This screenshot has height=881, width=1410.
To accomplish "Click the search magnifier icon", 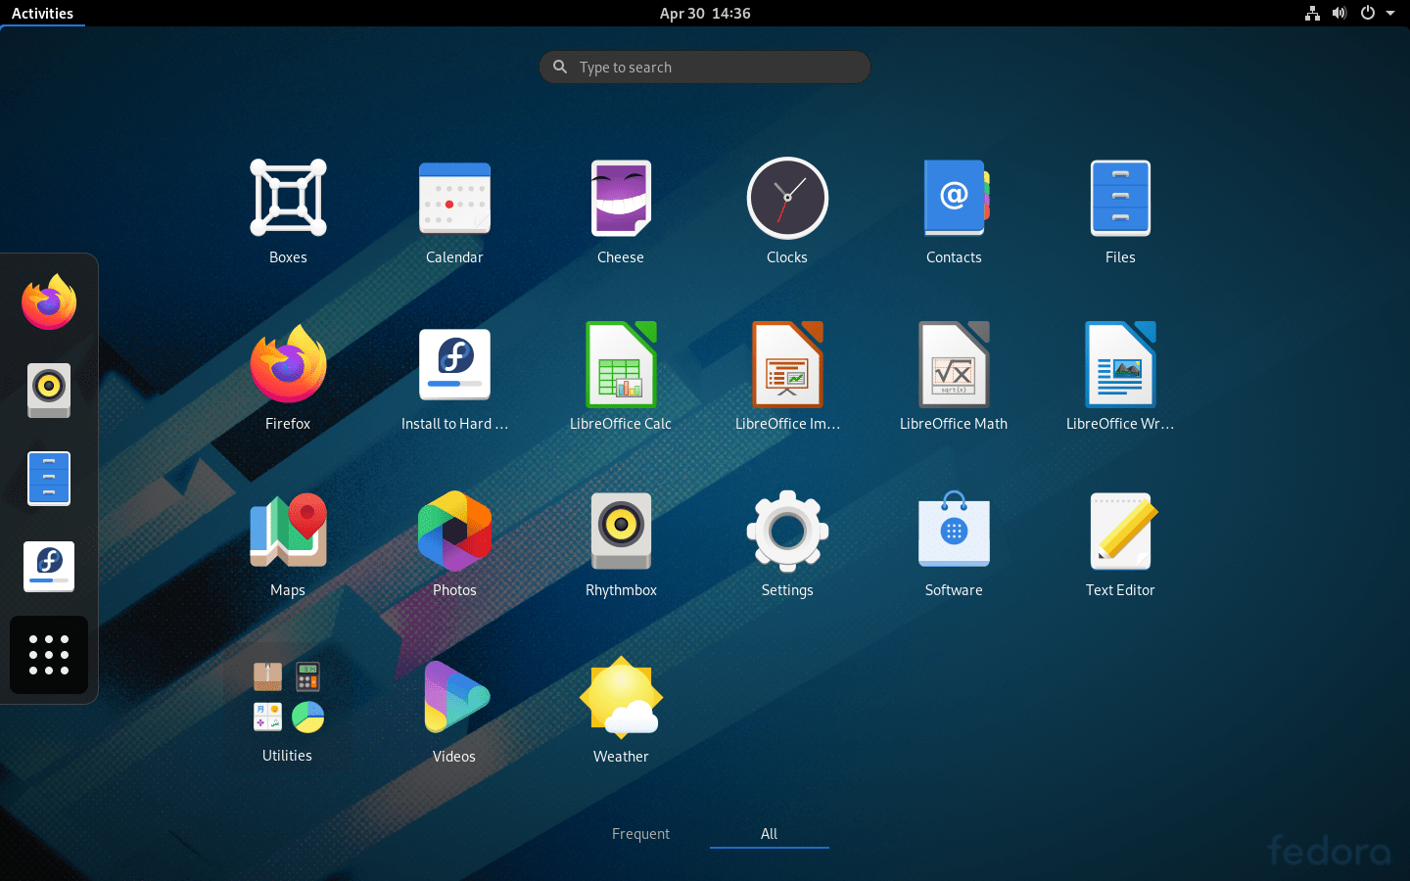I will pos(560,67).
